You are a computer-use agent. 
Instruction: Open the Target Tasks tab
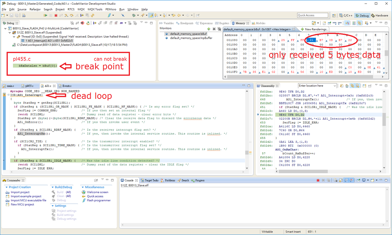pos(150,180)
